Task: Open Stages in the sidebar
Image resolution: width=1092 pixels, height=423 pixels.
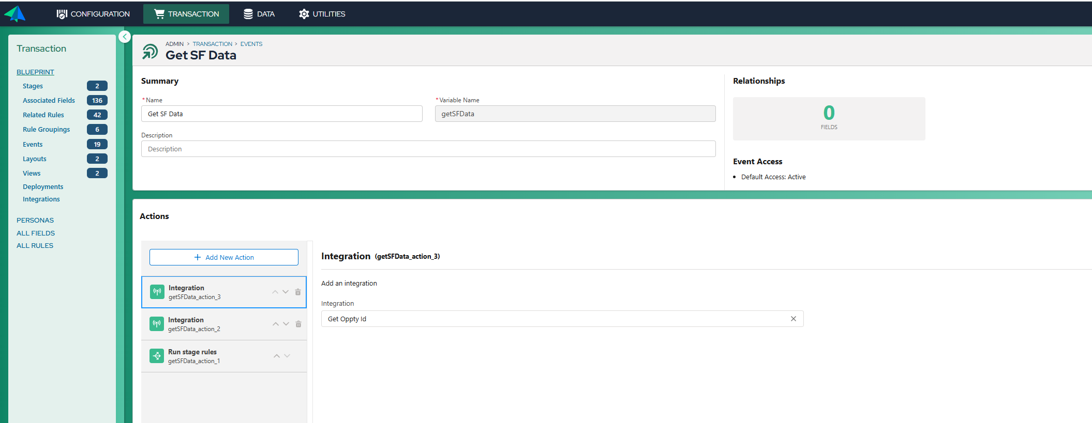Action: (33, 86)
